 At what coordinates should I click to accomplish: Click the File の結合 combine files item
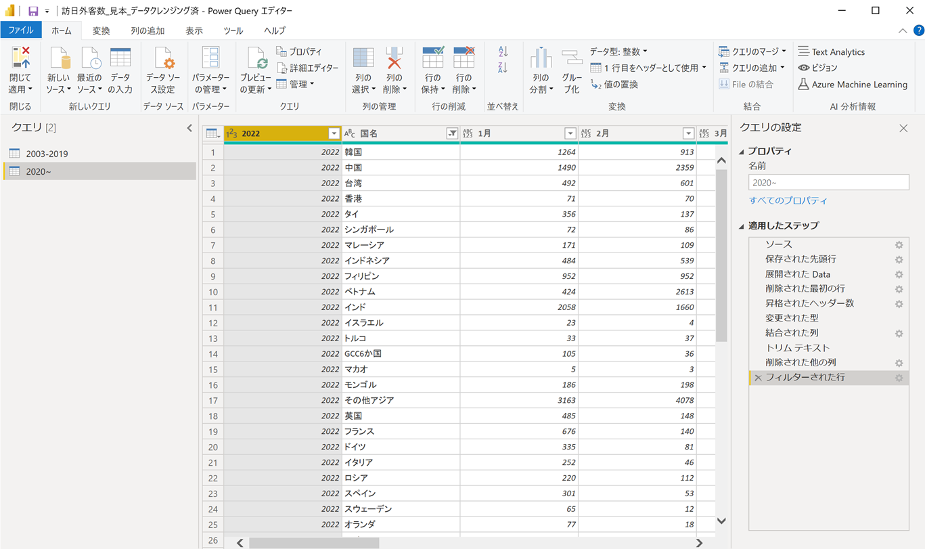coord(746,84)
